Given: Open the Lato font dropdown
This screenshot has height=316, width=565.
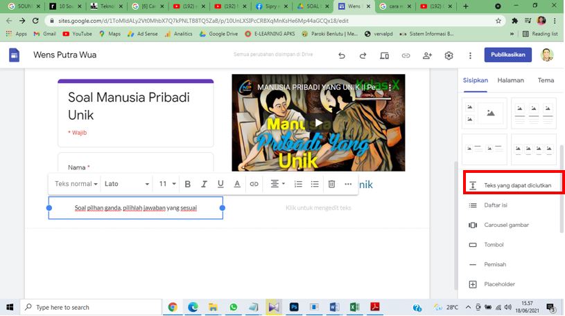Looking at the screenshot, I should (x=126, y=184).
